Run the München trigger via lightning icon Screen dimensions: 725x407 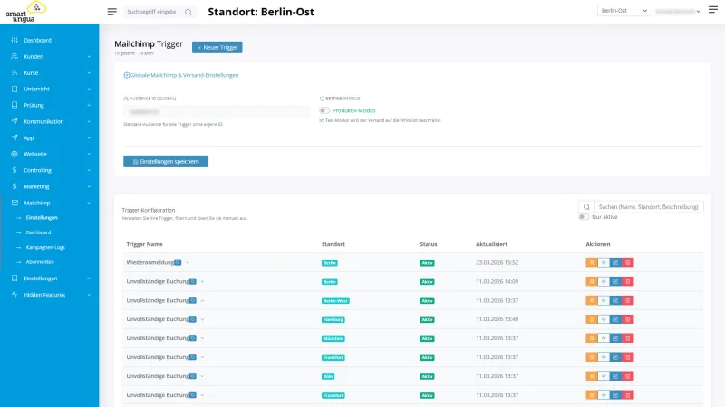pyautogui.click(x=604, y=338)
